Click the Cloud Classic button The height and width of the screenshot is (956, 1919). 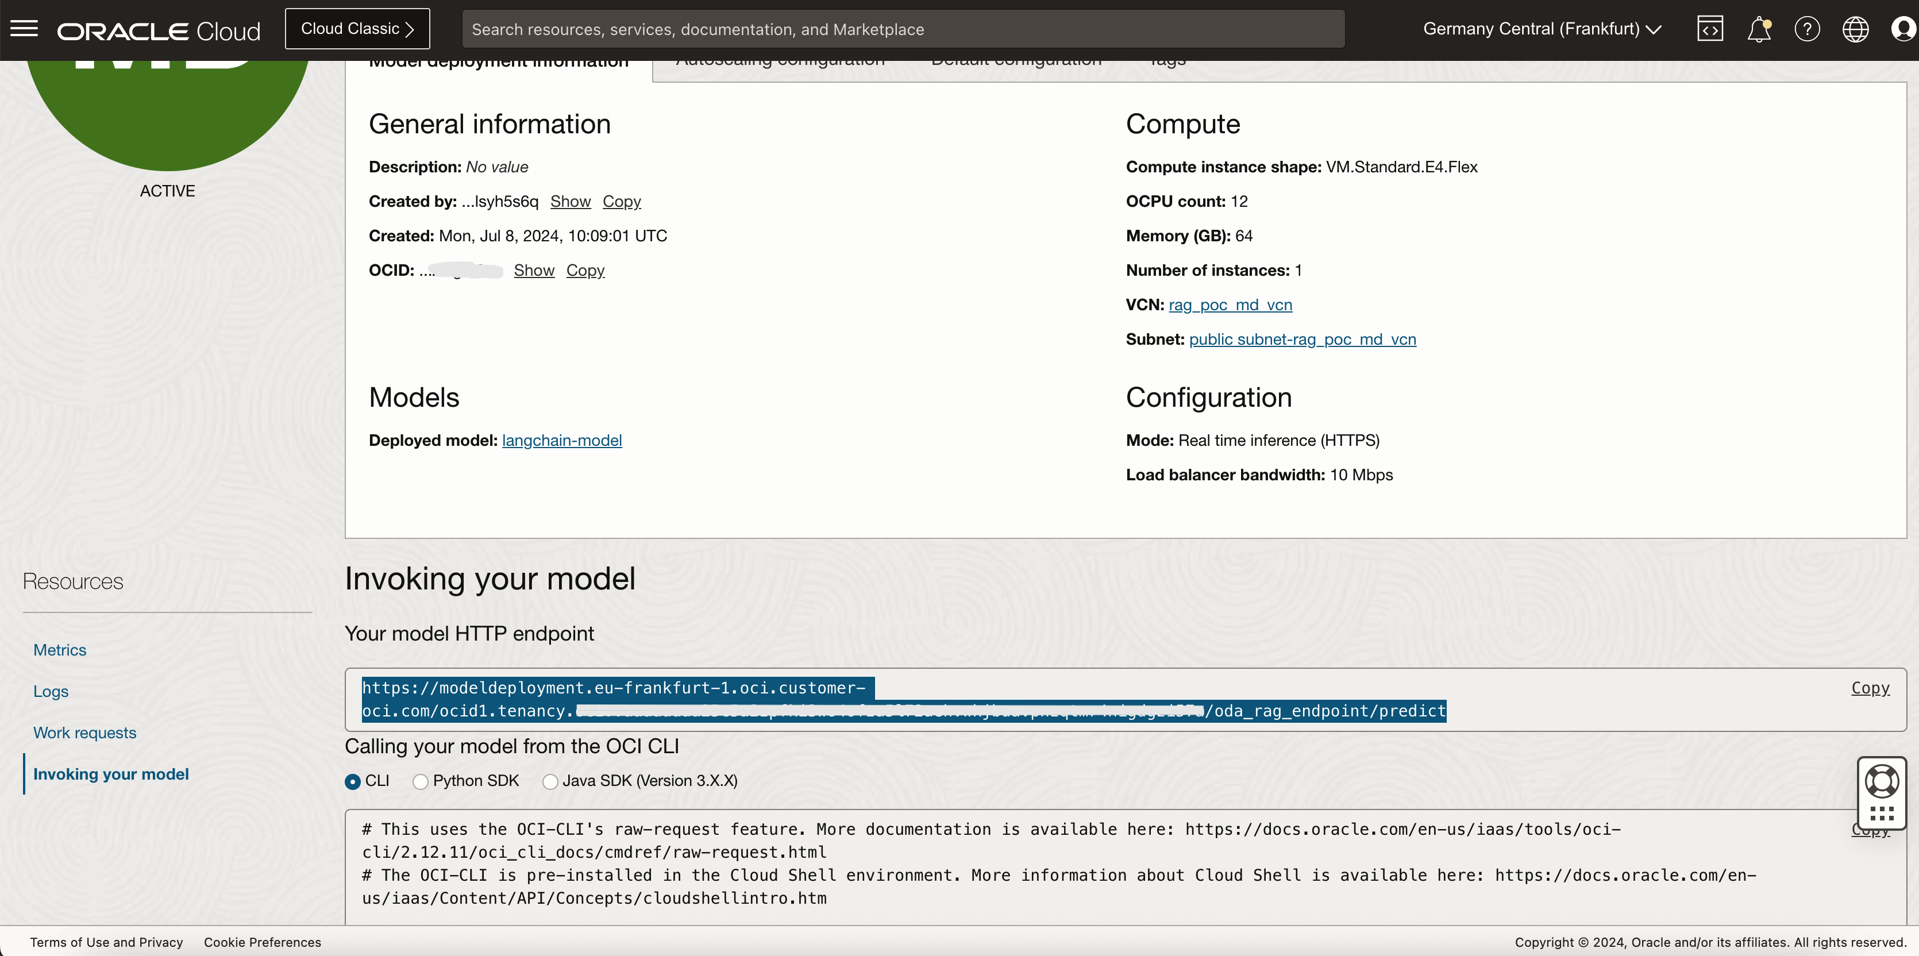coord(357,29)
